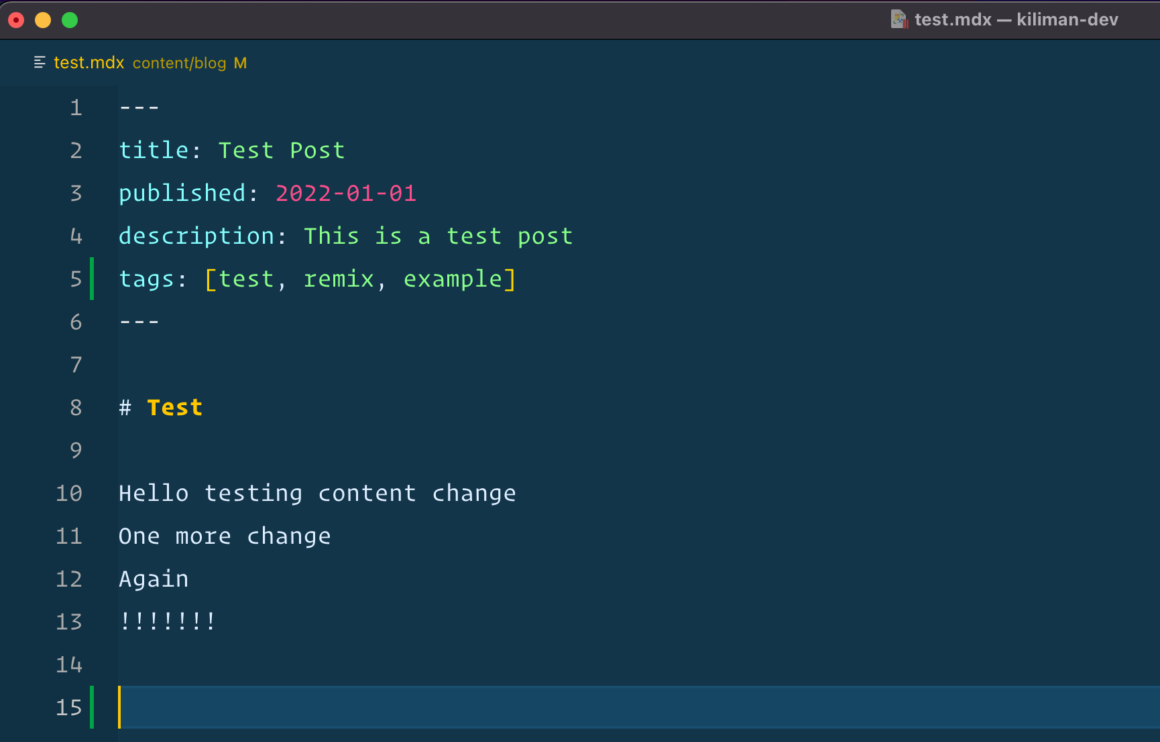Click line number 8 in the gutter
Screen dimensions: 1160x742
click(x=76, y=407)
